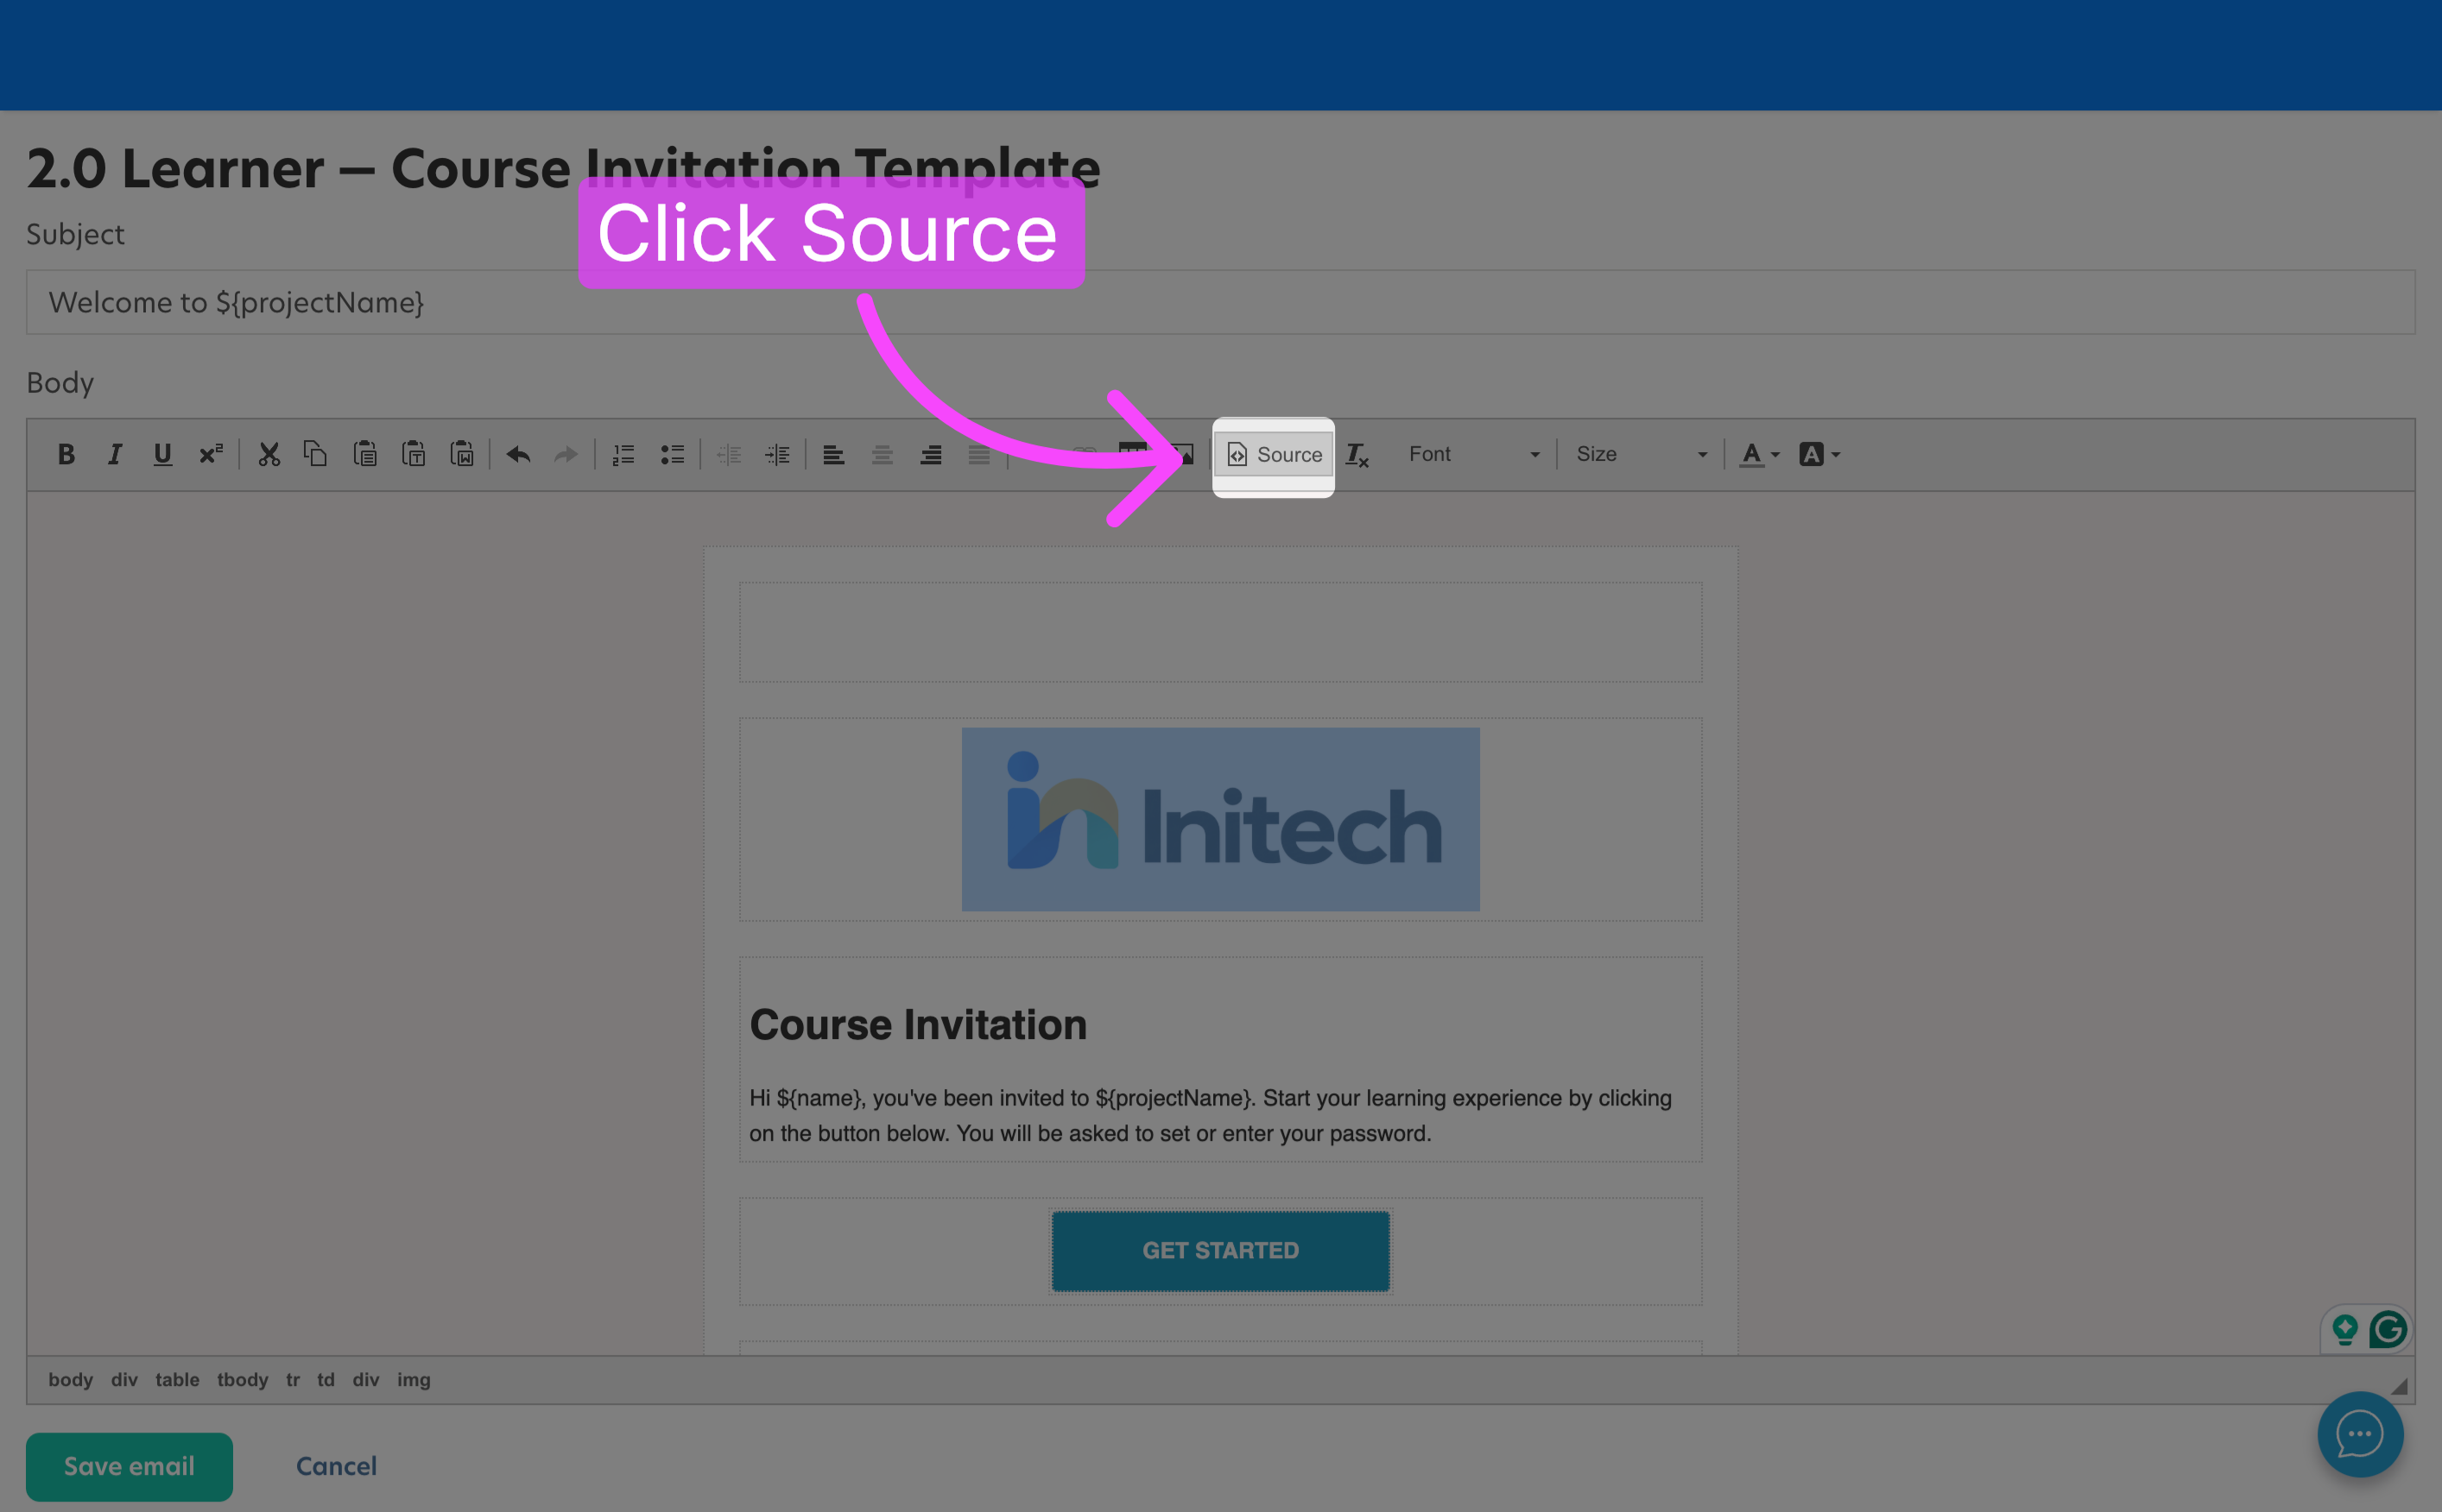
Task: Select img in the elements path
Action: click(x=413, y=1380)
